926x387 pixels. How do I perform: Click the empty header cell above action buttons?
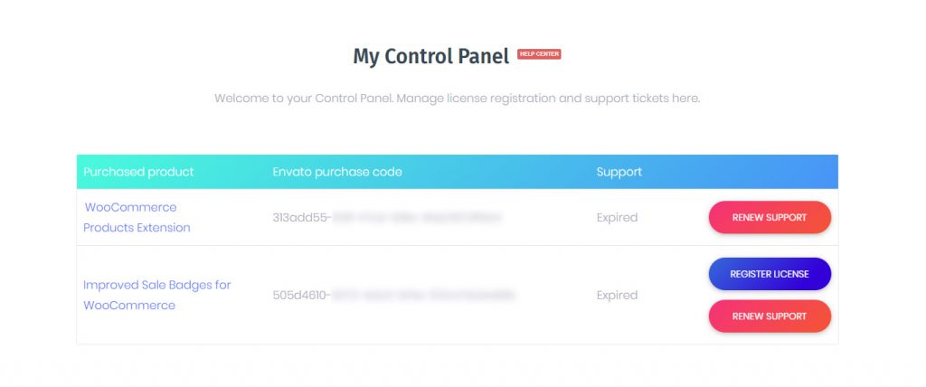coord(769,172)
